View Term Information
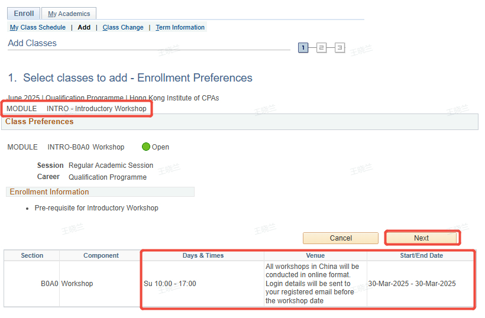Screen dimensions: 485x318 (x=180, y=27)
